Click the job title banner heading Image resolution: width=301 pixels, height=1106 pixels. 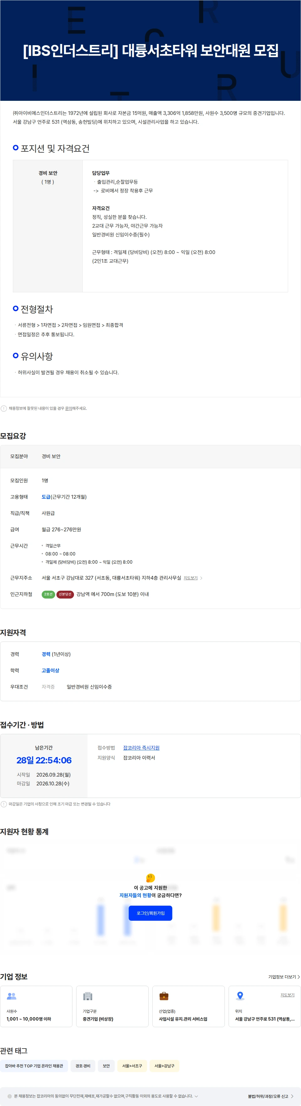[x=150, y=51]
